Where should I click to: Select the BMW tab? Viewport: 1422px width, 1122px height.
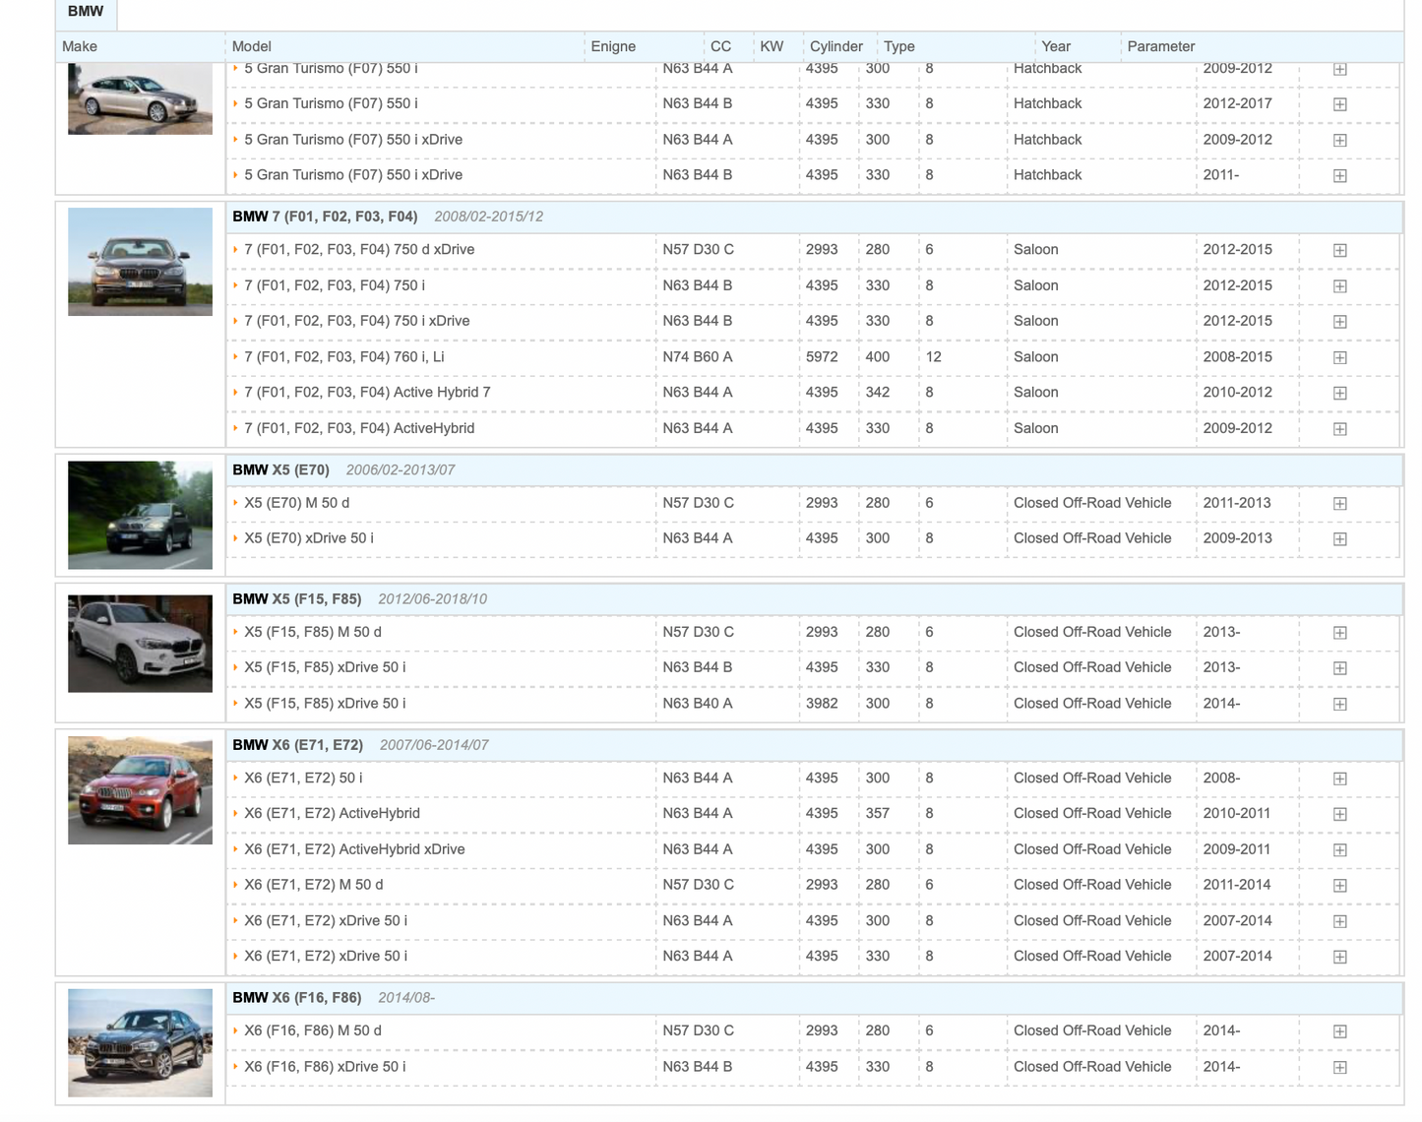[x=86, y=12]
